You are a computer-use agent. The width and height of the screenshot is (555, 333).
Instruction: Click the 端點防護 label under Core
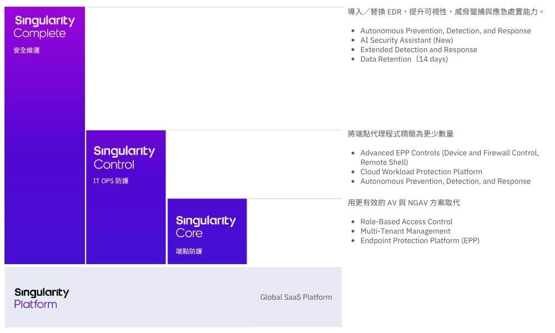pyautogui.click(x=189, y=251)
